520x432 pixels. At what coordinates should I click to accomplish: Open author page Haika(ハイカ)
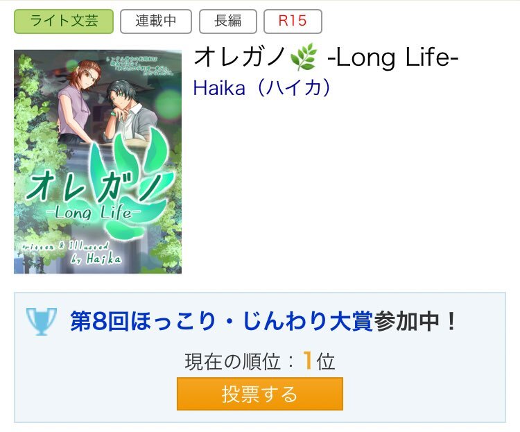coord(261,88)
